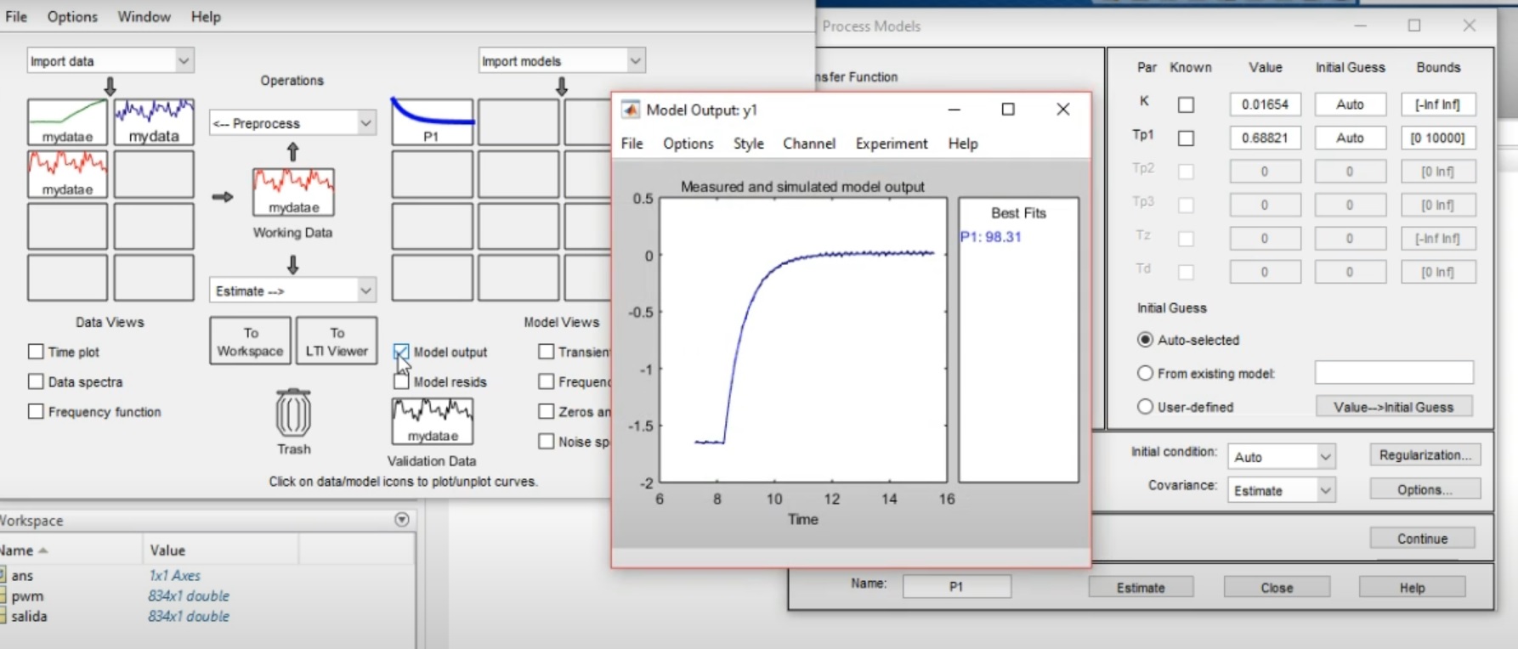Click the Validation Data mydatae icon
1518x649 pixels.
(x=432, y=421)
